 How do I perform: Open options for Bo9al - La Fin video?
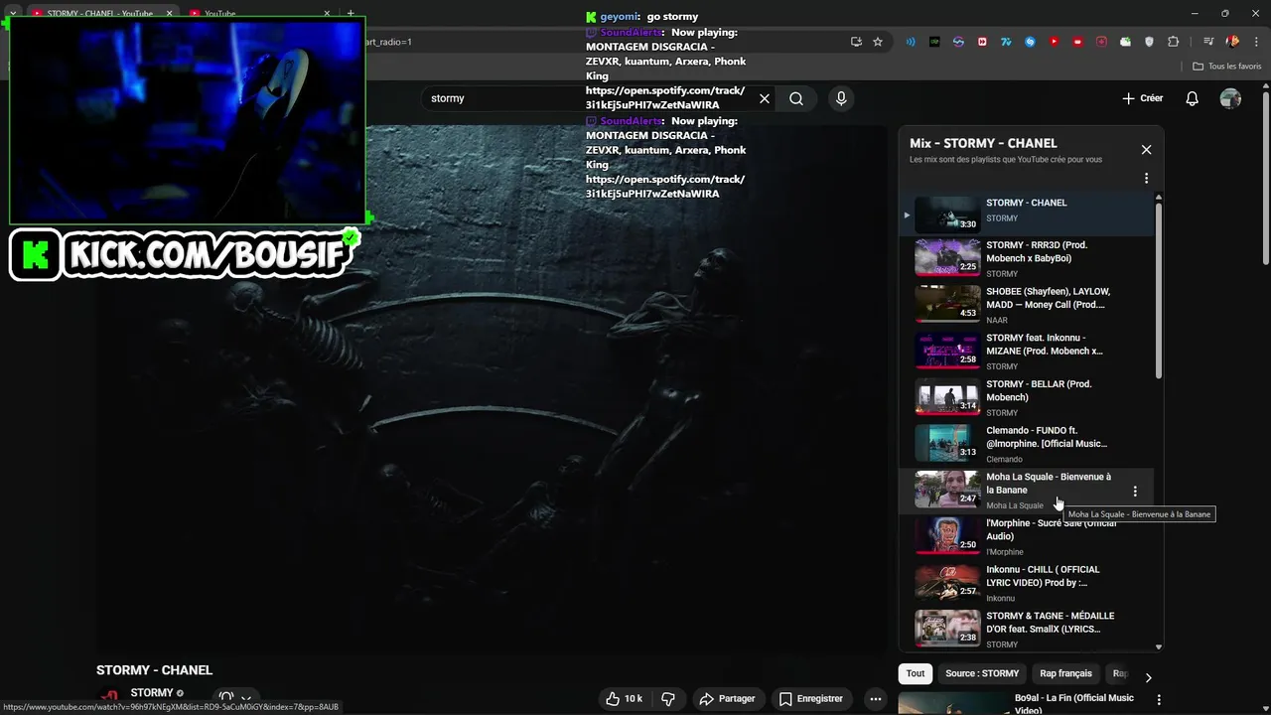coord(1159,700)
